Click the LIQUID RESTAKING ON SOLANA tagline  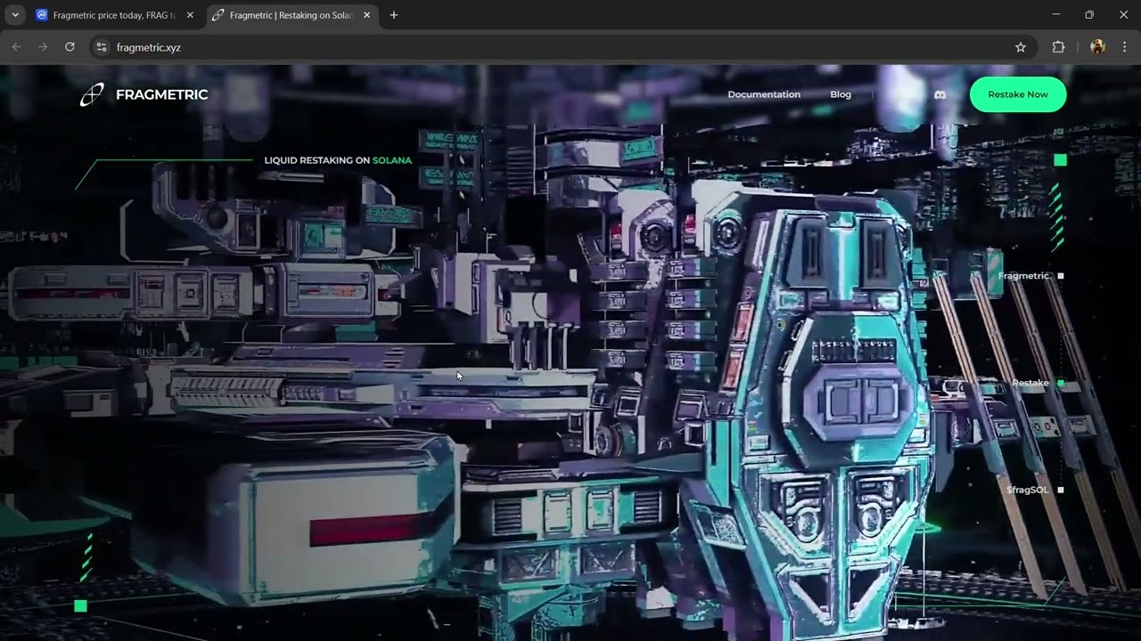coord(338,160)
